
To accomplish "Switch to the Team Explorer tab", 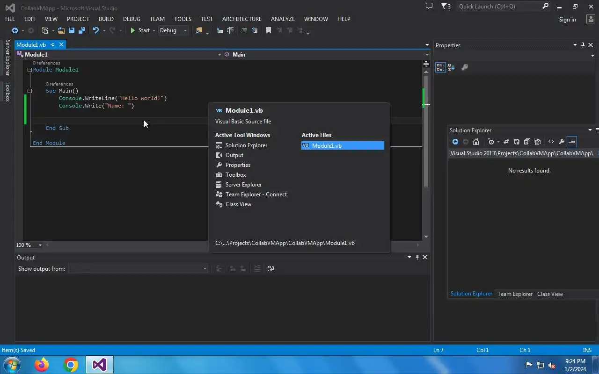I will click(515, 294).
